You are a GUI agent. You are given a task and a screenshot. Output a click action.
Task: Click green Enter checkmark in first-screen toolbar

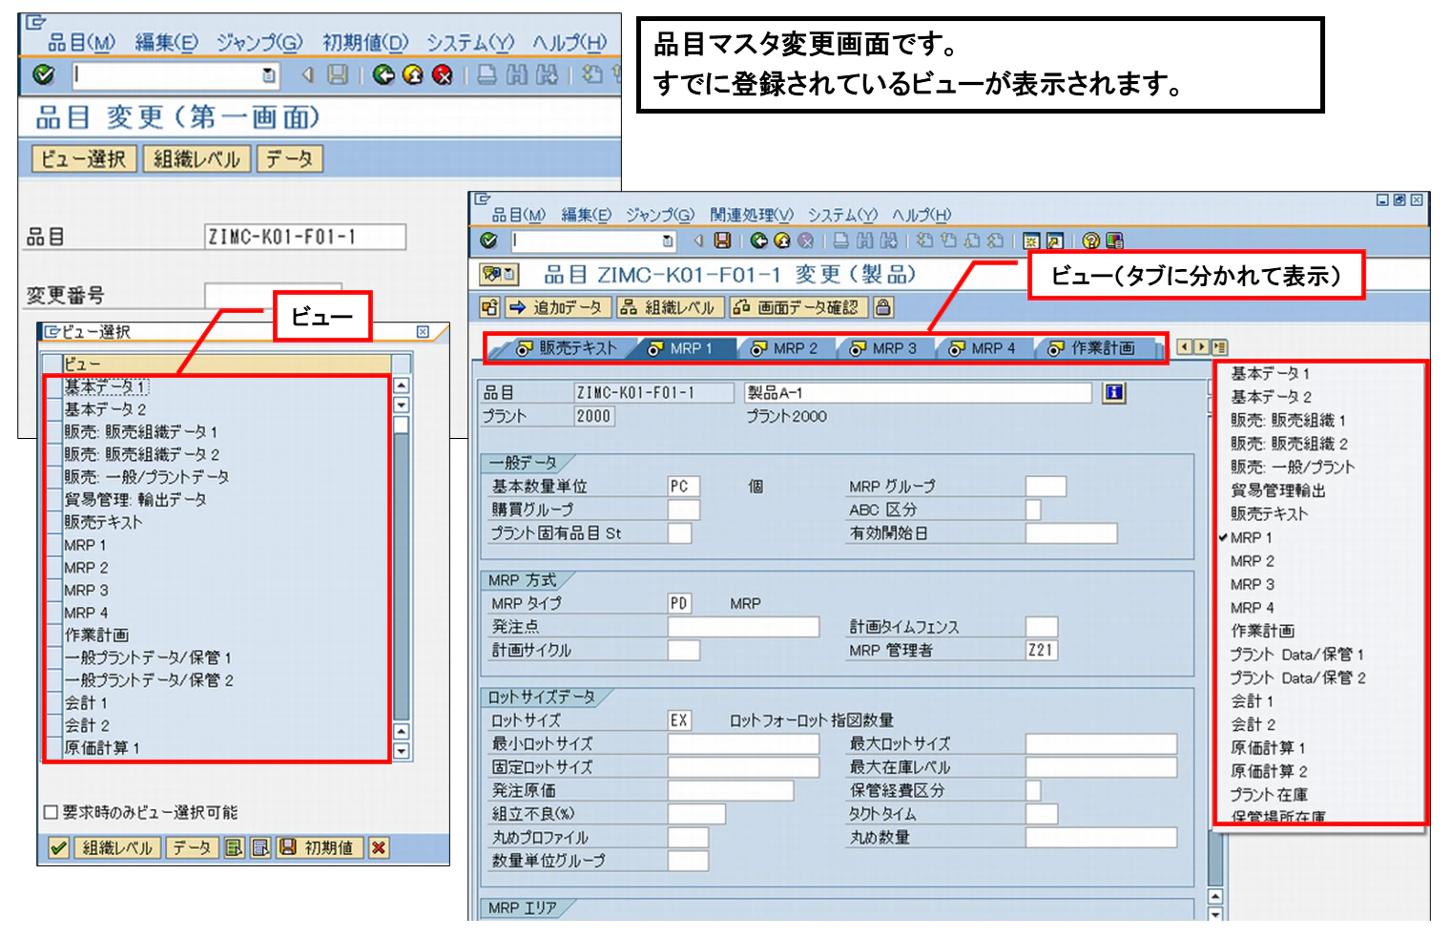pos(44,74)
